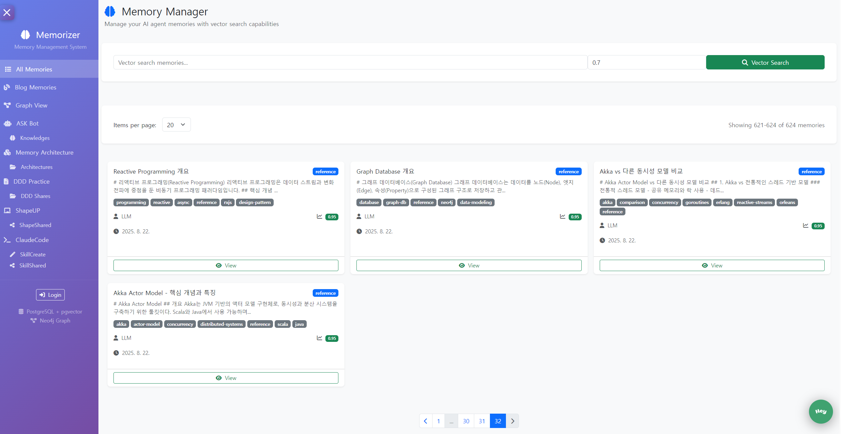Click the Memory Architecture cubes icon
The width and height of the screenshot is (841, 434).
pos(7,153)
